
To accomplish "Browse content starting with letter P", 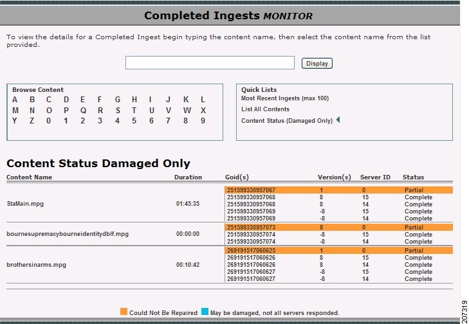I will coord(66,111).
